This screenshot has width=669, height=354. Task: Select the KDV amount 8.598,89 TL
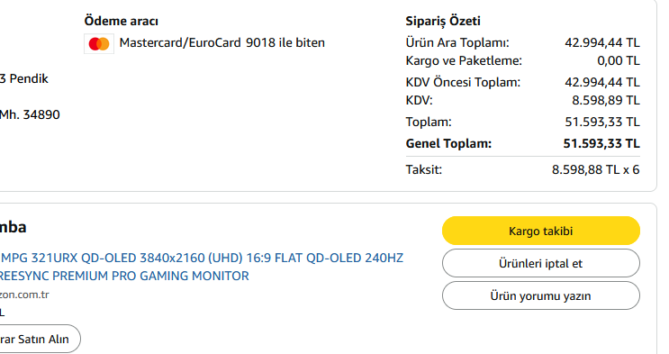pos(605,100)
